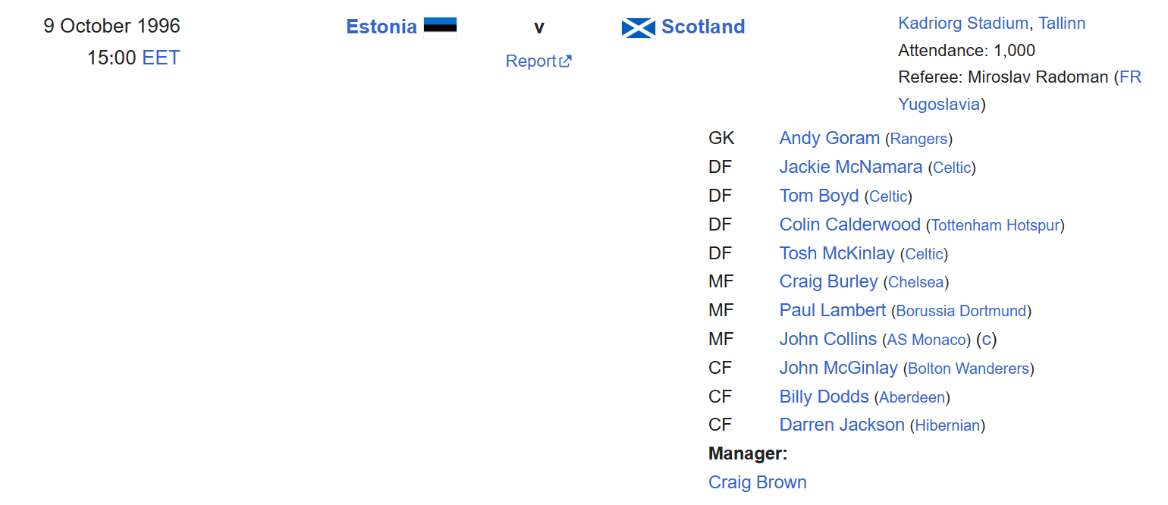Open manager Craig Brown's page
Viewport: 1168px width, 505px height.
tap(757, 482)
